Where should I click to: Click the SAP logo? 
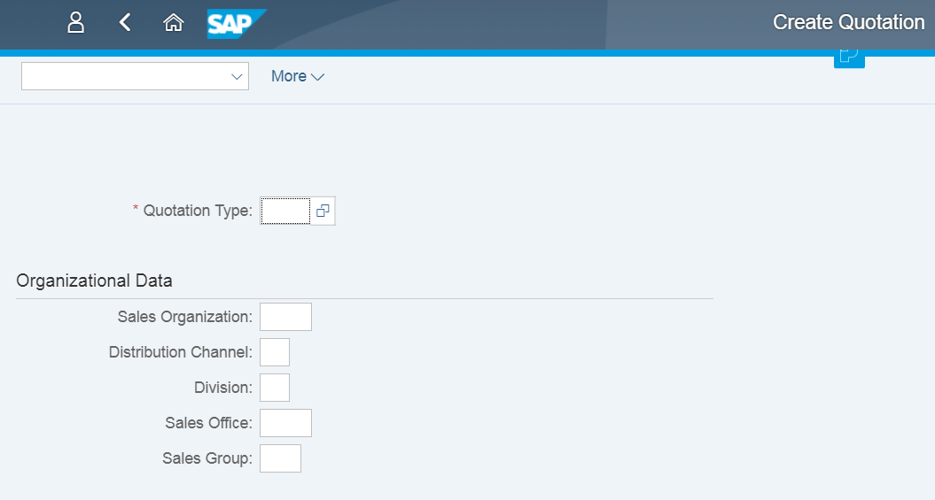tap(236, 24)
